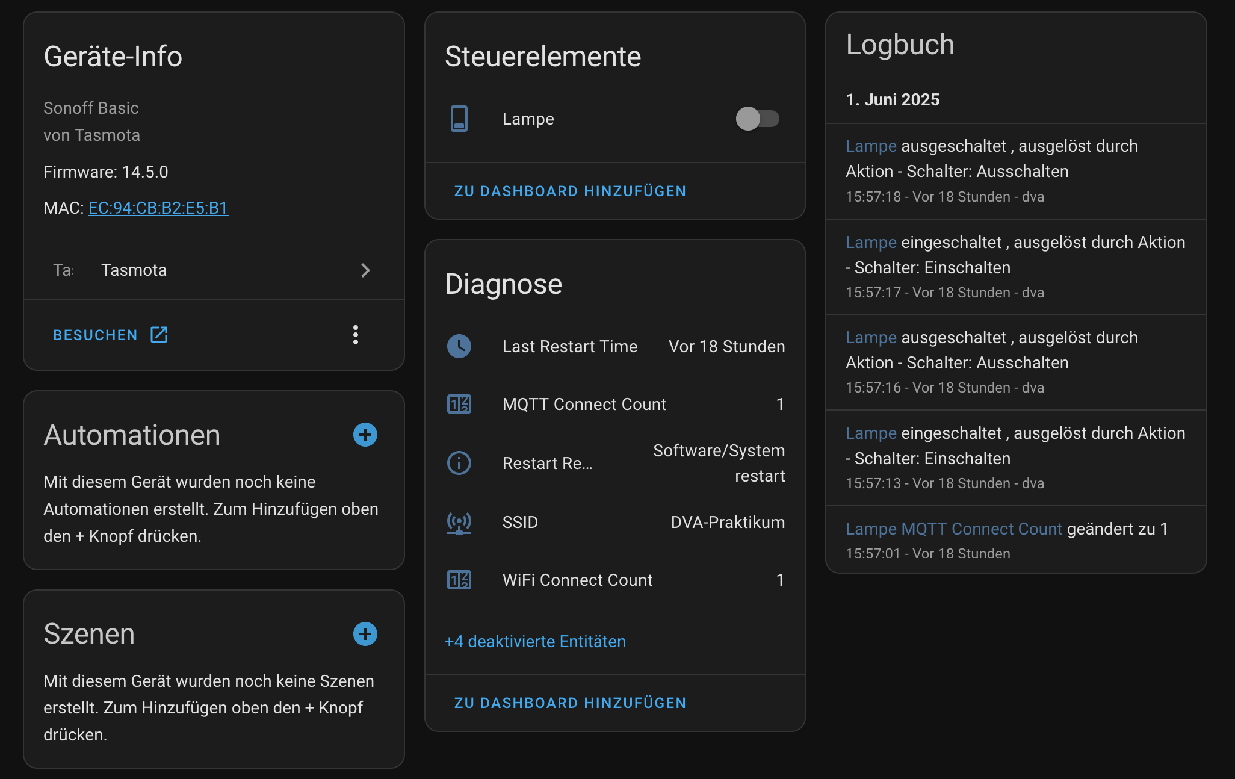Image resolution: width=1235 pixels, height=779 pixels.
Task: Open the Tasmota integration entry
Action: tap(214, 270)
